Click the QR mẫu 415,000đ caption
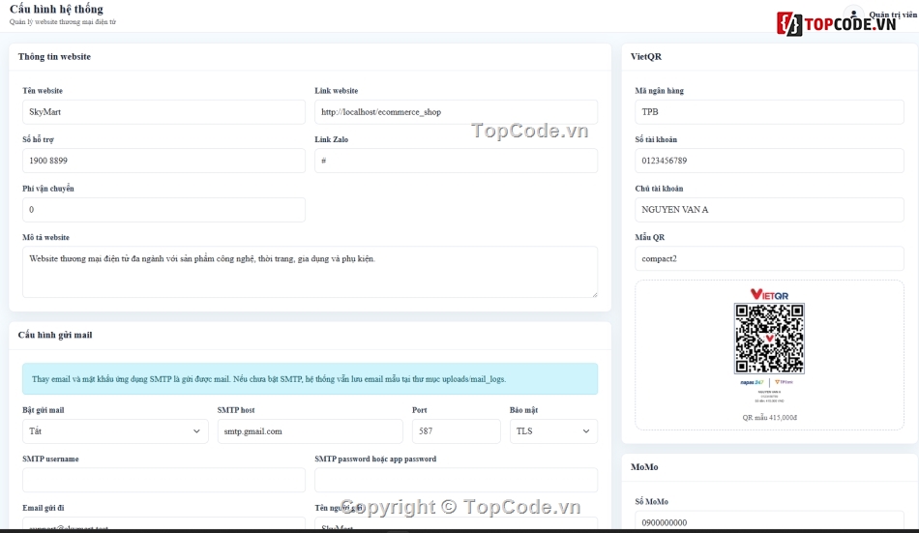919x533 pixels. coord(769,418)
